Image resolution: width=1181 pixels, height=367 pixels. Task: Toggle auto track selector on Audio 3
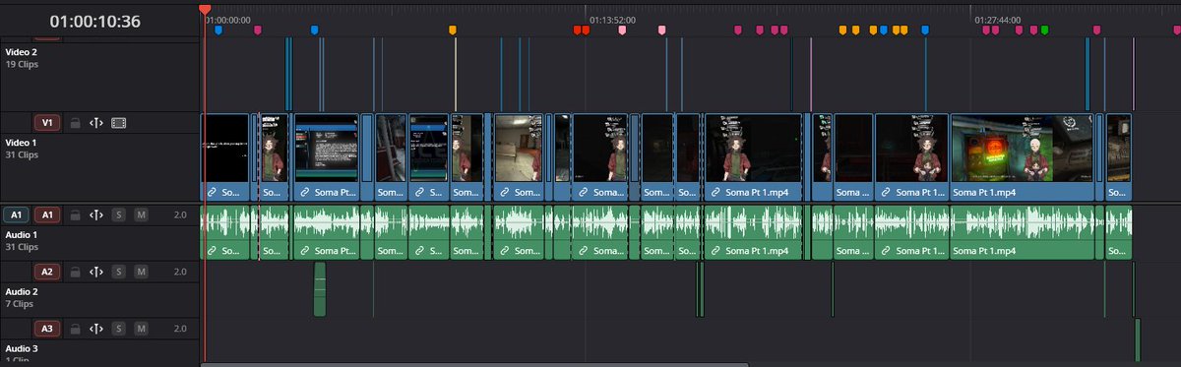(96, 328)
